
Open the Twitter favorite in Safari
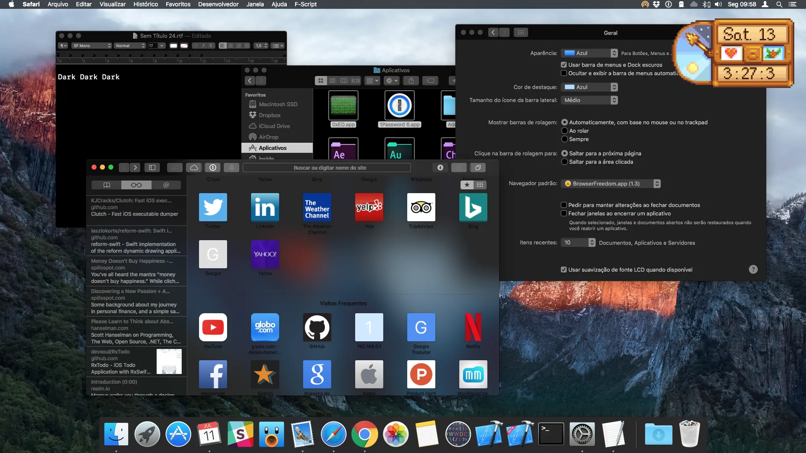coord(213,207)
